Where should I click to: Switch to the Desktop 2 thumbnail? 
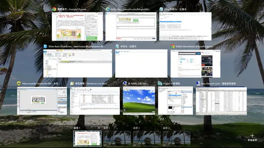pos(117,139)
